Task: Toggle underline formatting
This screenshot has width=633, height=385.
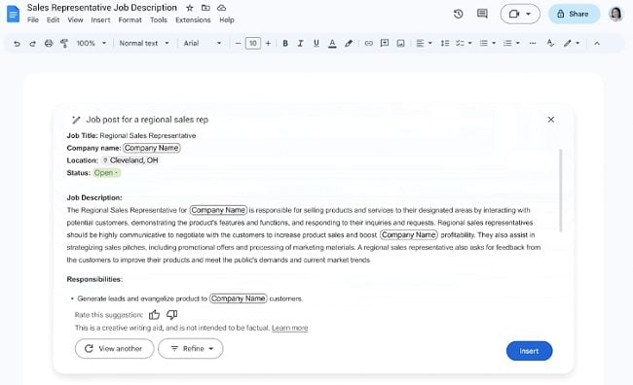Action: pos(316,43)
